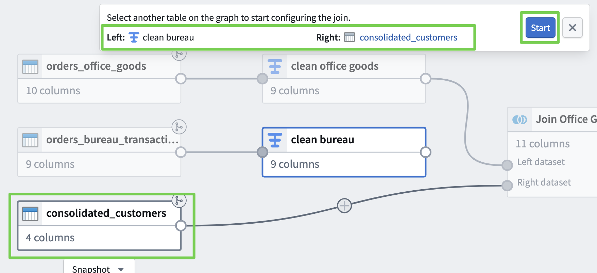The image size is (597, 273).
Task: Select the clean office goods transform icon
Action: (x=275, y=66)
